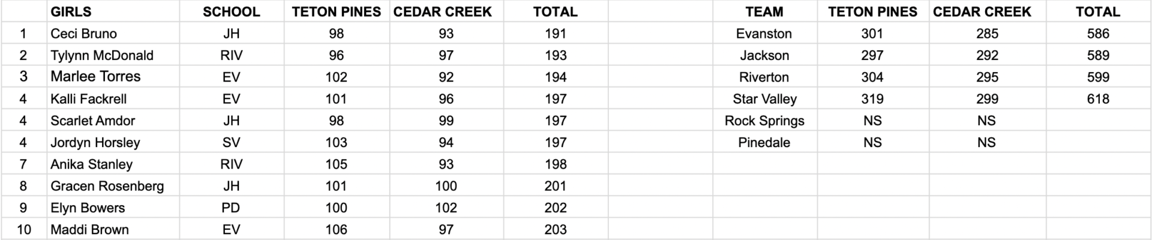Click Evanston's total score 586
This screenshot has height=240, width=1152.
[x=1097, y=34]
